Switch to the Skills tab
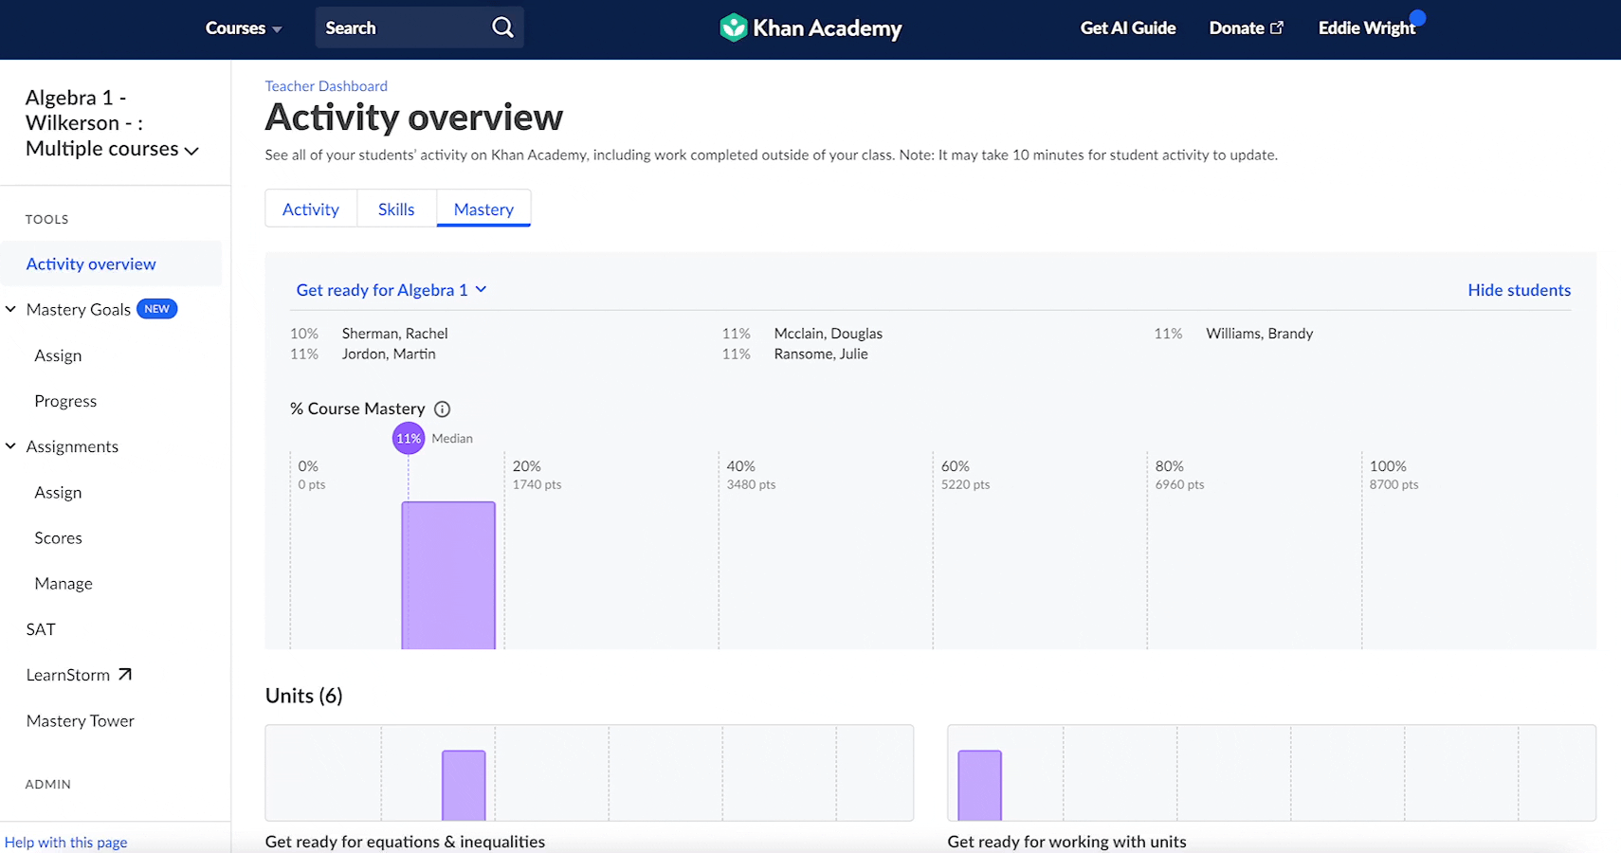This screenshot has height=853, width=1621. [x=396, y=209]
